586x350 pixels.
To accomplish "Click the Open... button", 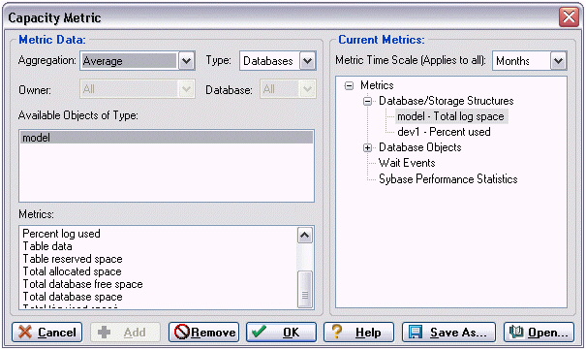I will click(x=539, y=332).
